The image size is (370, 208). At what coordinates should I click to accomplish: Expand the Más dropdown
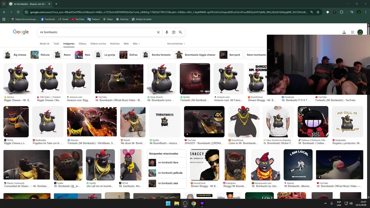(136, 44)
